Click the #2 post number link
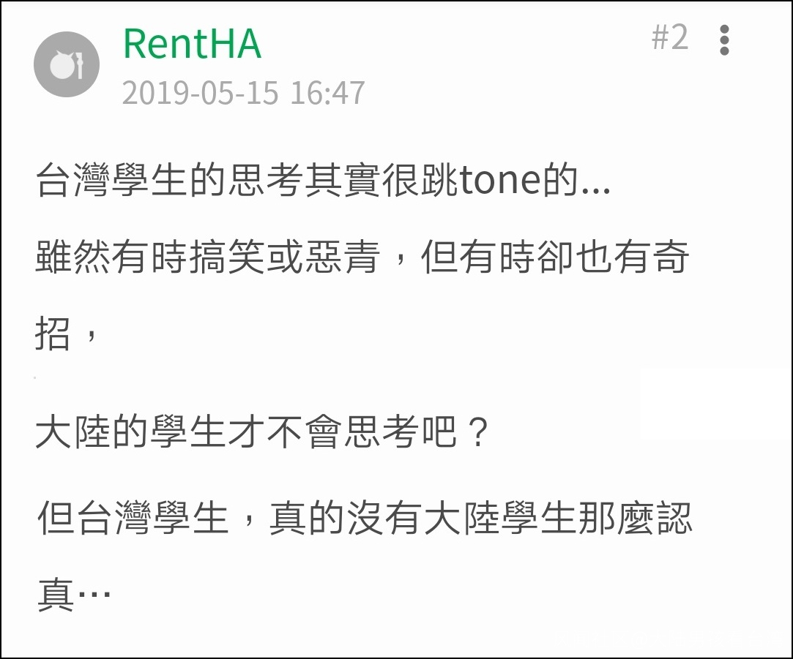The image size is (793, 659). [x=669, y=37]
